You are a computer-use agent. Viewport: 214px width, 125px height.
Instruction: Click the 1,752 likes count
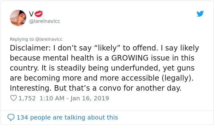coord(27,99)
